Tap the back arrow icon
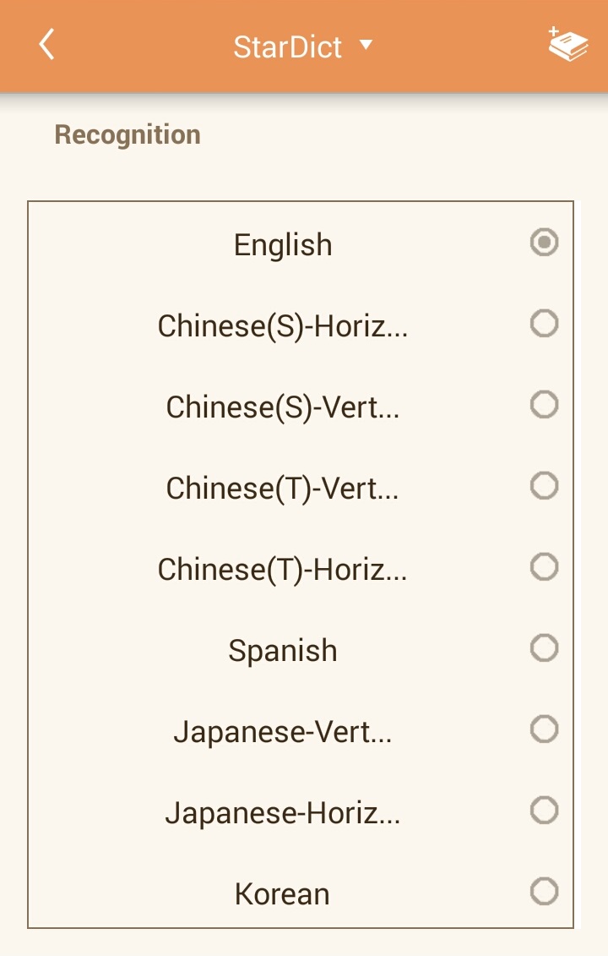Screen dimensions: 608x956 [x=46, y=45]
